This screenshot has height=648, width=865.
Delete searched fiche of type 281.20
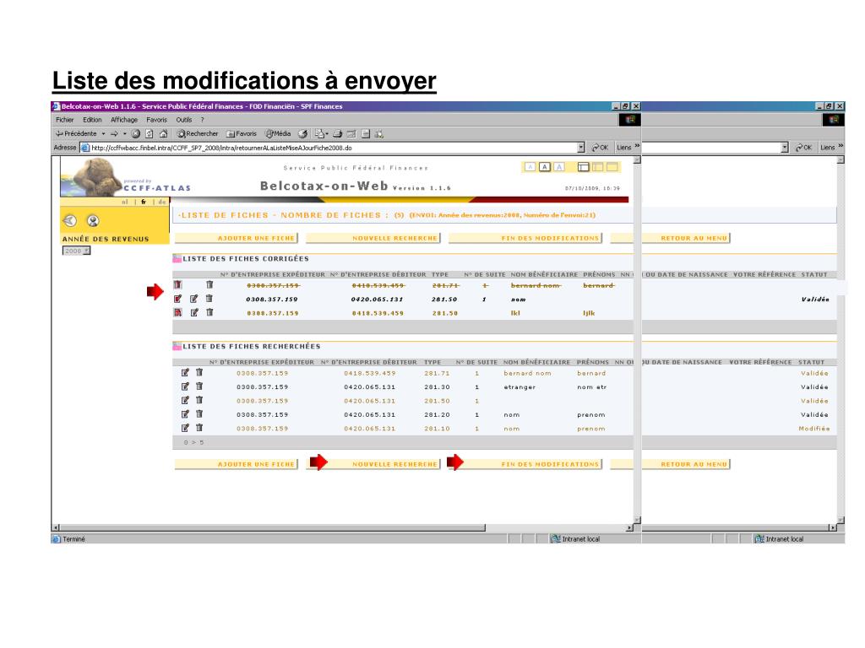tap(199, 413)
